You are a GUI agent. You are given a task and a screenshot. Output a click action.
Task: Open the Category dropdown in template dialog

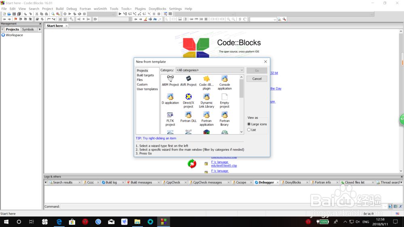point(209,70)
